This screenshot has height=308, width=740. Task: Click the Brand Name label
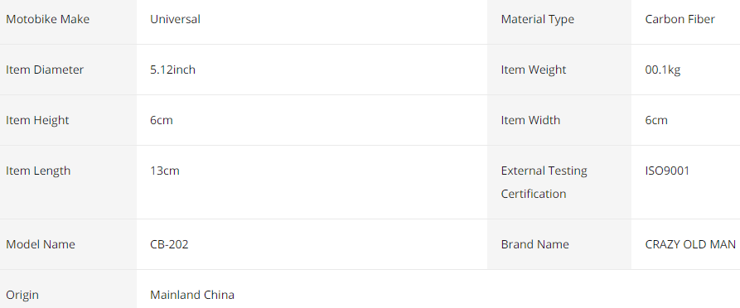(535, 244)
